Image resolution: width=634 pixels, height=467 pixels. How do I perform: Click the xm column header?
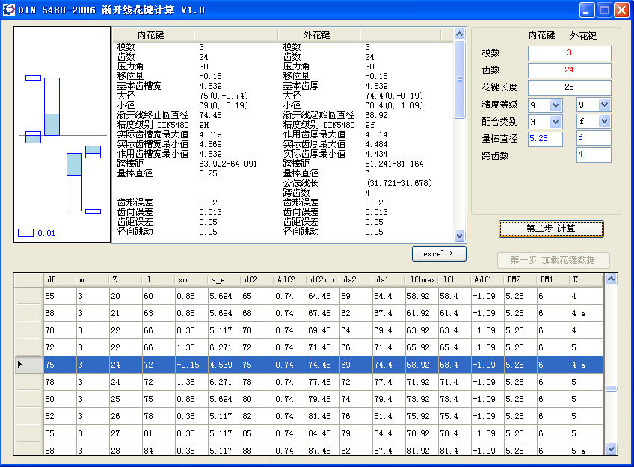(x=191, y=279)
